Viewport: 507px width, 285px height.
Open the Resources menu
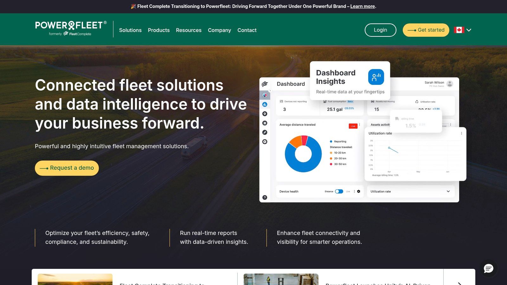click(x=189, y=30)
